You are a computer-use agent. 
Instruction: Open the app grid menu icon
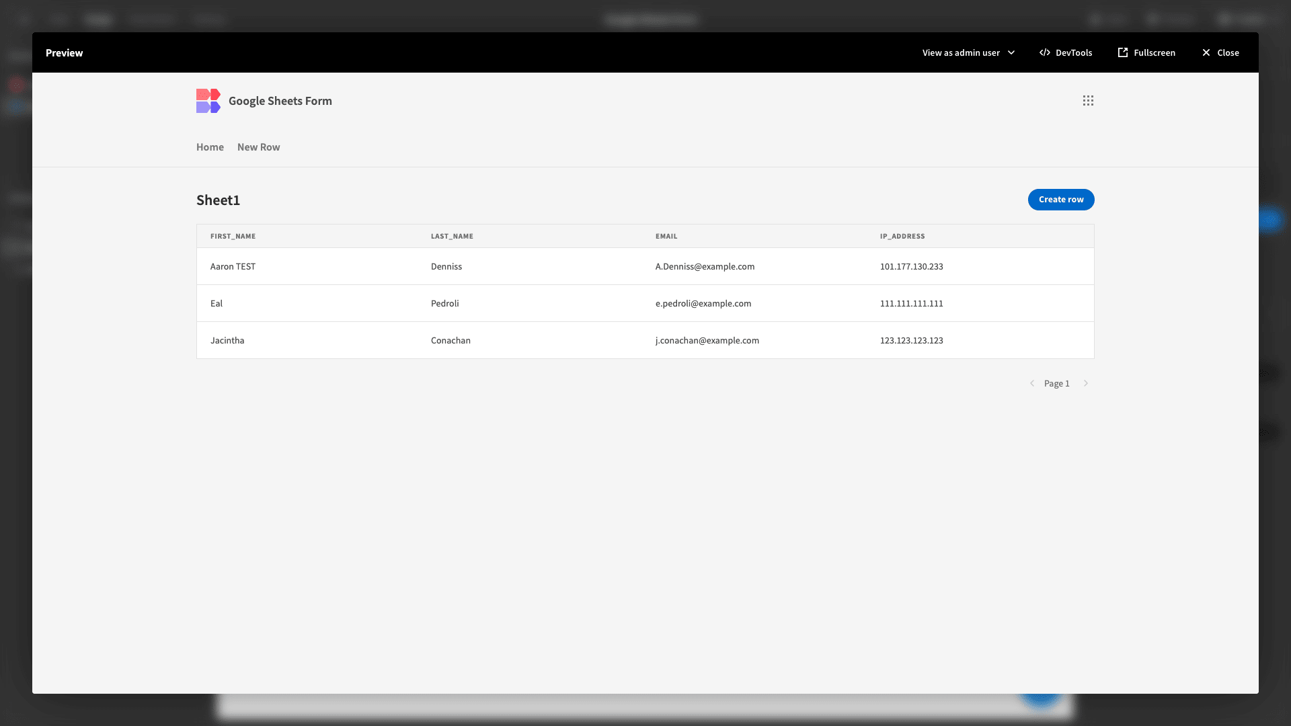[1088, 101]
